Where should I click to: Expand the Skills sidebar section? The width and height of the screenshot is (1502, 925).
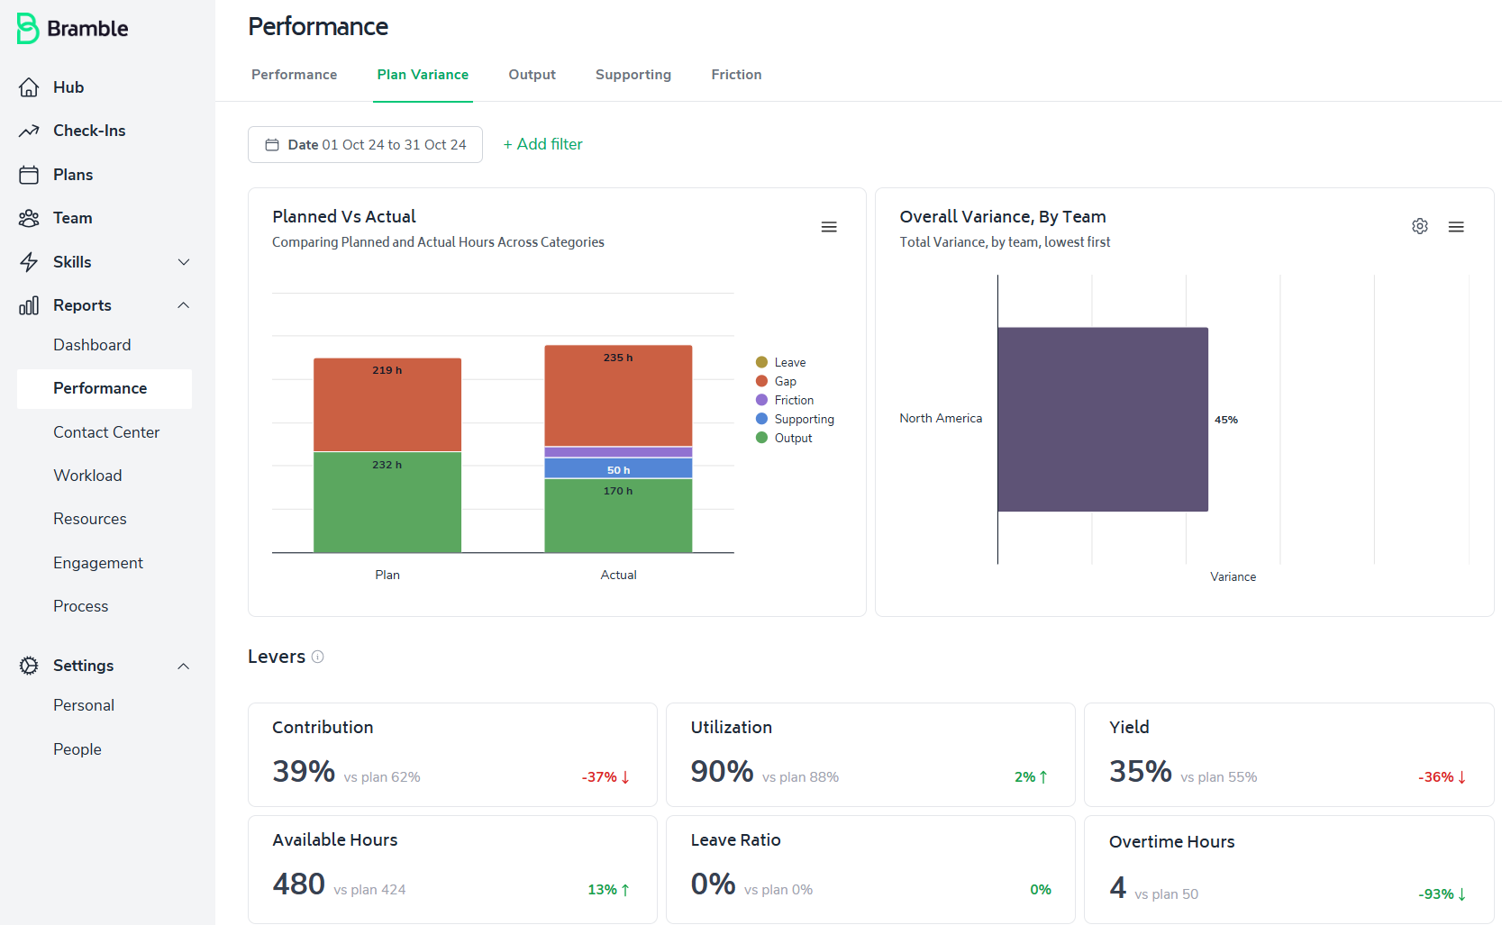184,262
